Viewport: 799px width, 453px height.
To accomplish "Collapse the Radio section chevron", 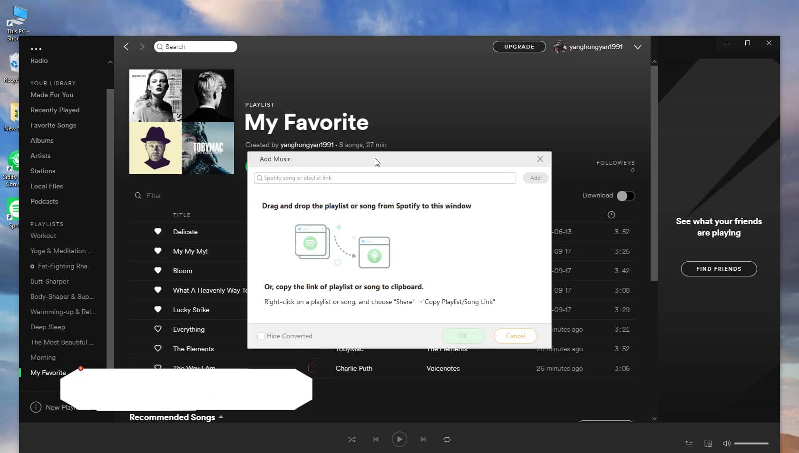I will [110, 62].
